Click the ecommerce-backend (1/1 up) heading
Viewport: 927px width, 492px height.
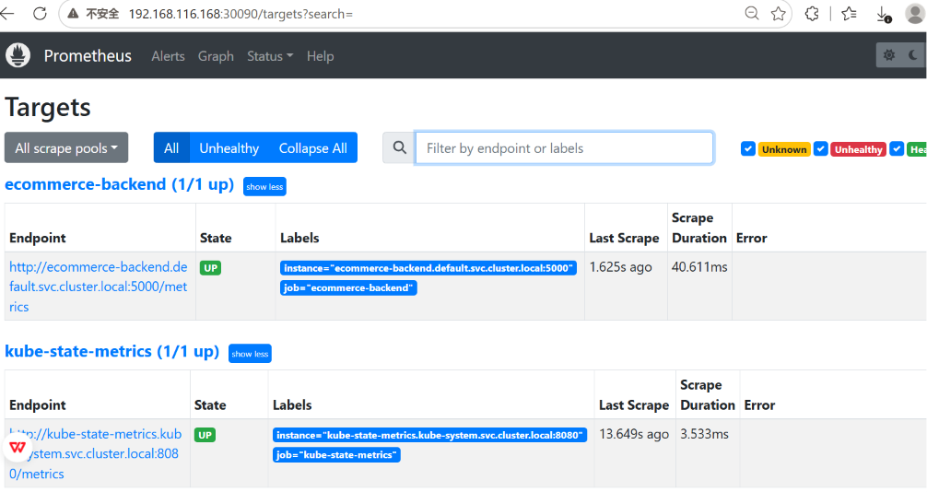120,184
